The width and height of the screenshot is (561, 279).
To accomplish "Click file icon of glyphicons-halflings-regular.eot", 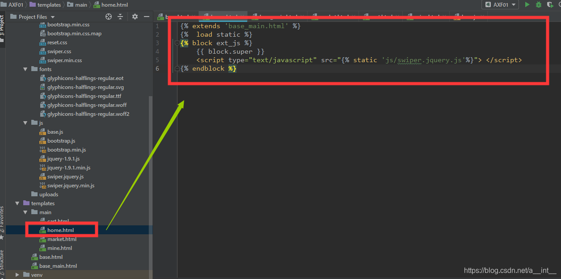I will point(42,78).
